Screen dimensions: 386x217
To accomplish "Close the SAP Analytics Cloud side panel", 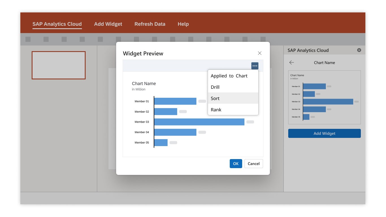I will [359, 50].
